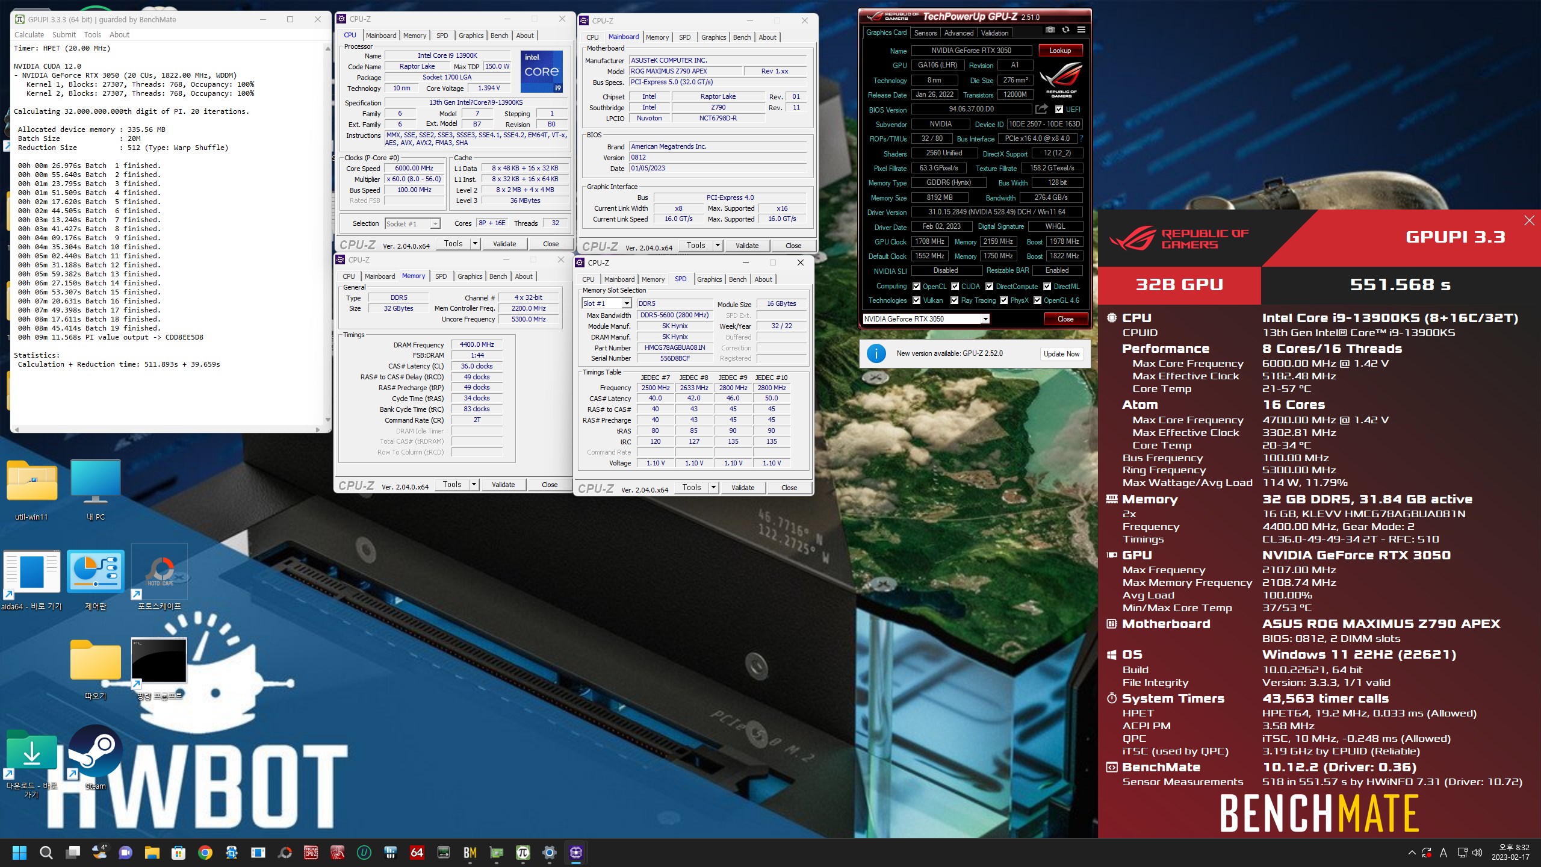Viewport: 1541px width, 867px height.
Task: Open the Socket #1 selection dropdown in CPU-Z
Action: 412,224
